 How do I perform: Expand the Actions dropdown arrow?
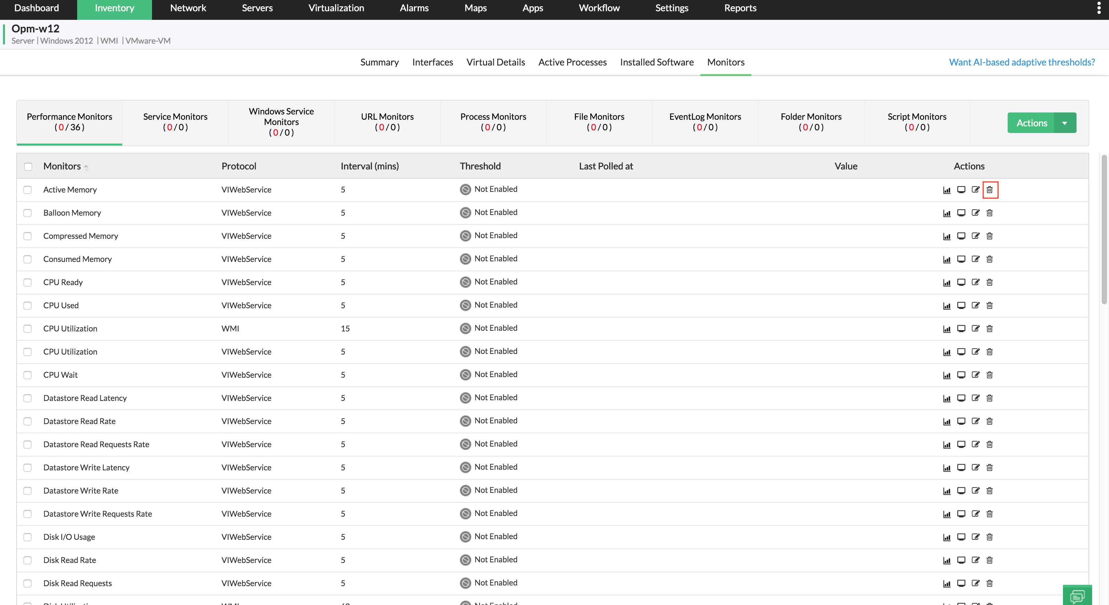(x=1065, y=123)
